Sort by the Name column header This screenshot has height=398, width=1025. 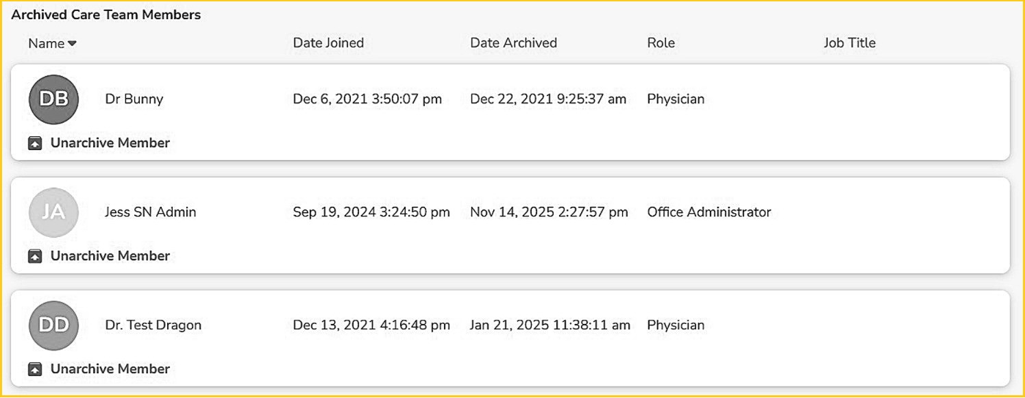pyautogui.click(x=46, y=43)
